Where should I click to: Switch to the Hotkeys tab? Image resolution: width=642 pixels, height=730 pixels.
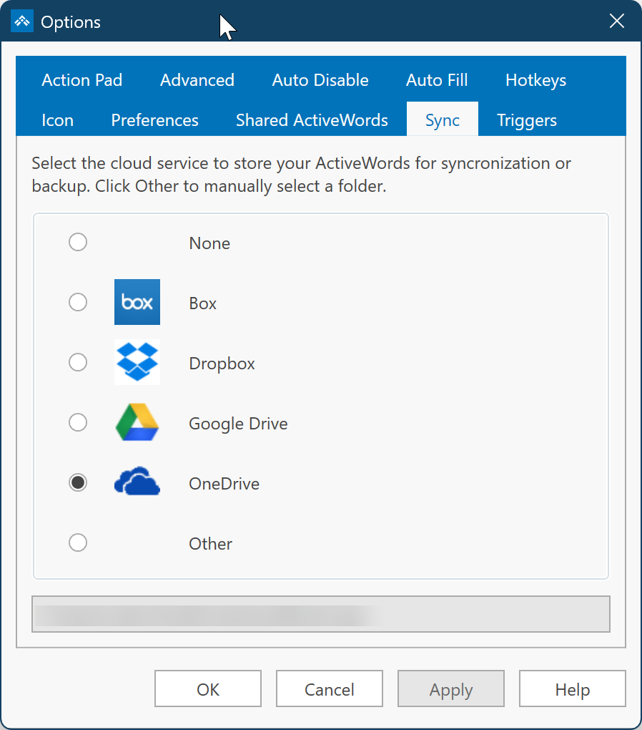click(x=536, y=80)
